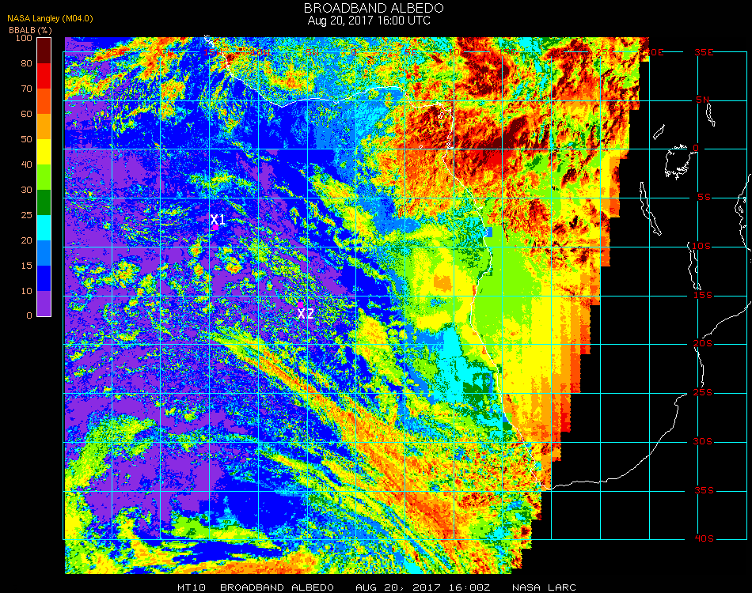
Task: Click the red equator 0 latitude label
Action: [x=696, y=149]
